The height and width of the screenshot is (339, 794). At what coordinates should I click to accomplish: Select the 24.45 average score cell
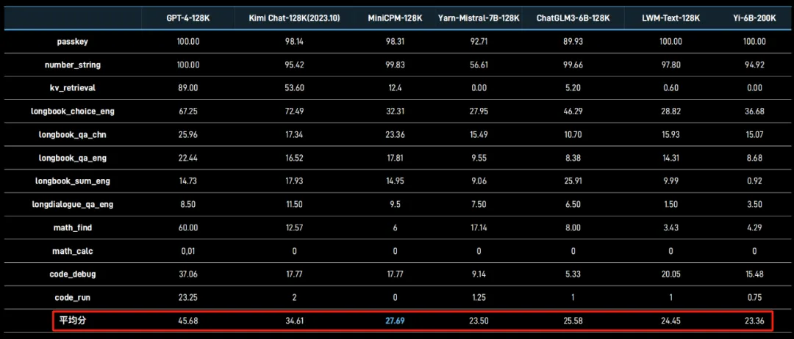(671, 321)
